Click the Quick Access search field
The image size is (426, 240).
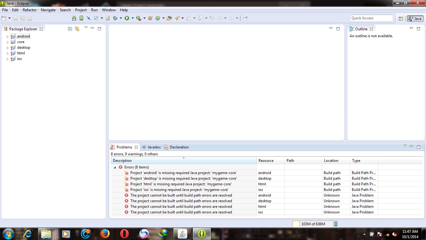pos(372,18)
